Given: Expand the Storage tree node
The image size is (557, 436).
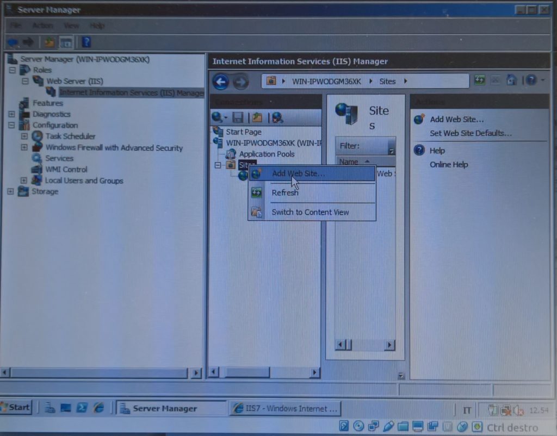Looking at the screenshot, I should pos(11,192).
